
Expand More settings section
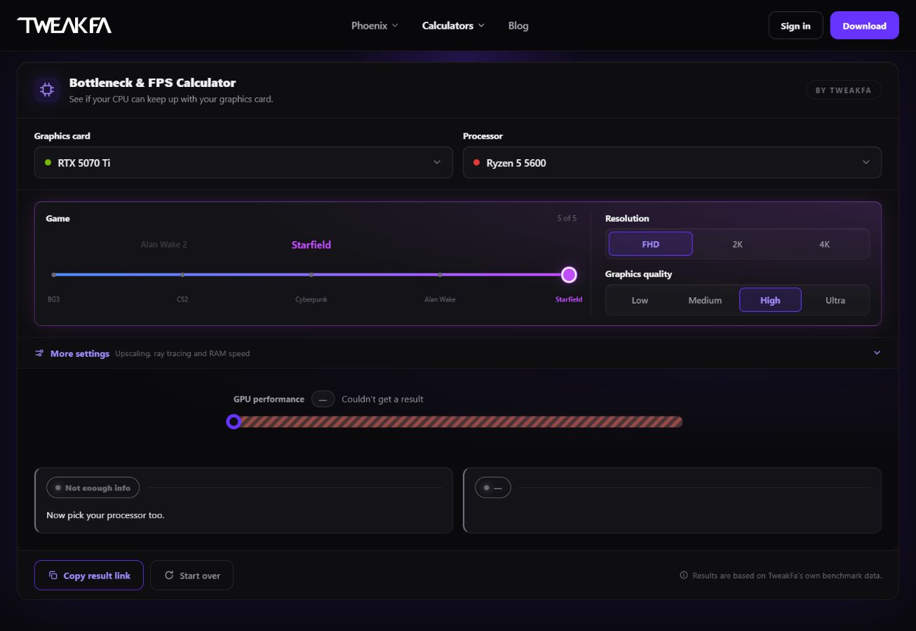click(x=458, y=353)
